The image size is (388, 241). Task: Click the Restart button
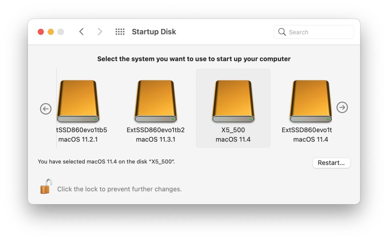point(331,163)
